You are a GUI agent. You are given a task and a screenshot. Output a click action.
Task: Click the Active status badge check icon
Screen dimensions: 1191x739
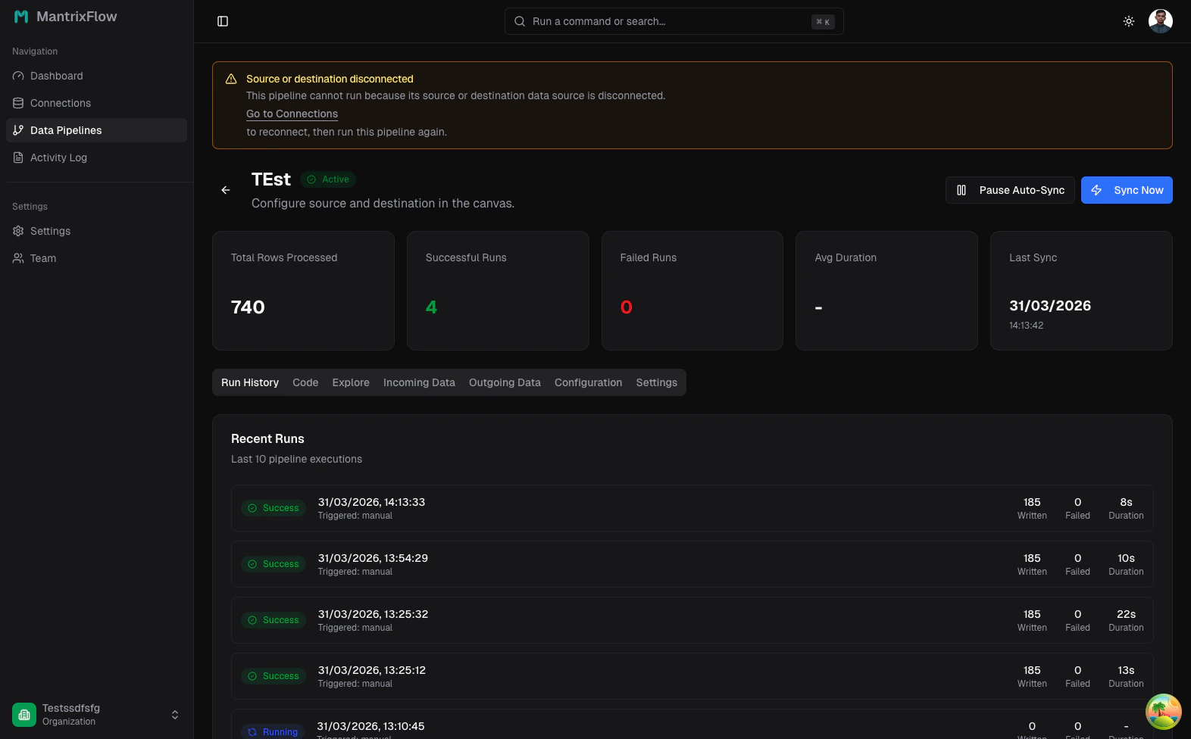(311, 179)
